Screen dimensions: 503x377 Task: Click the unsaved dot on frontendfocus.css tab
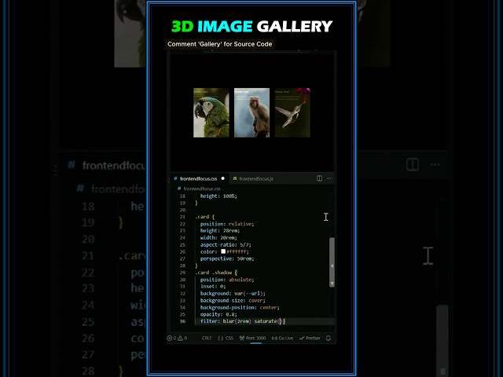pos(223,178)
